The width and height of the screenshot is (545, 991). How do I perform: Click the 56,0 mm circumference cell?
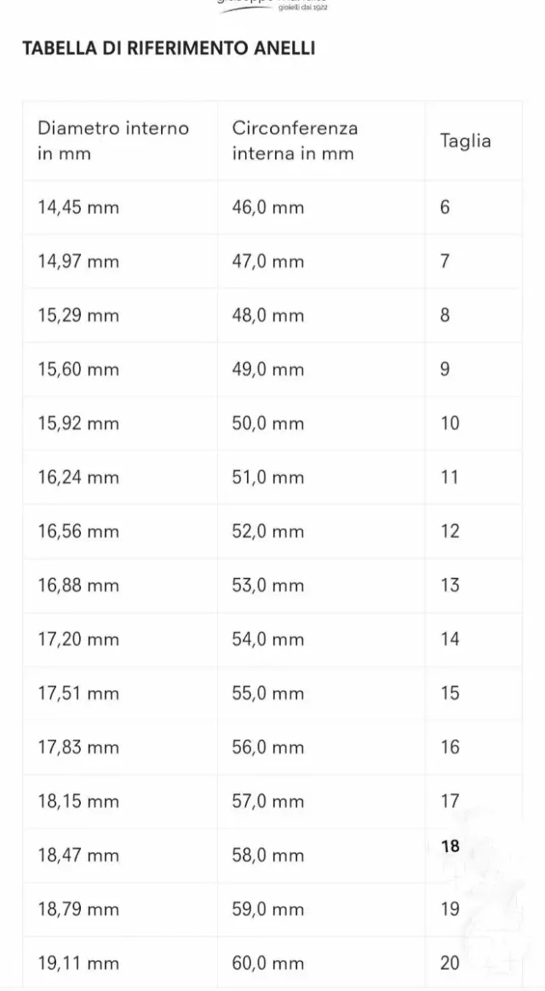pyautogui.click(x=267, y=748)
